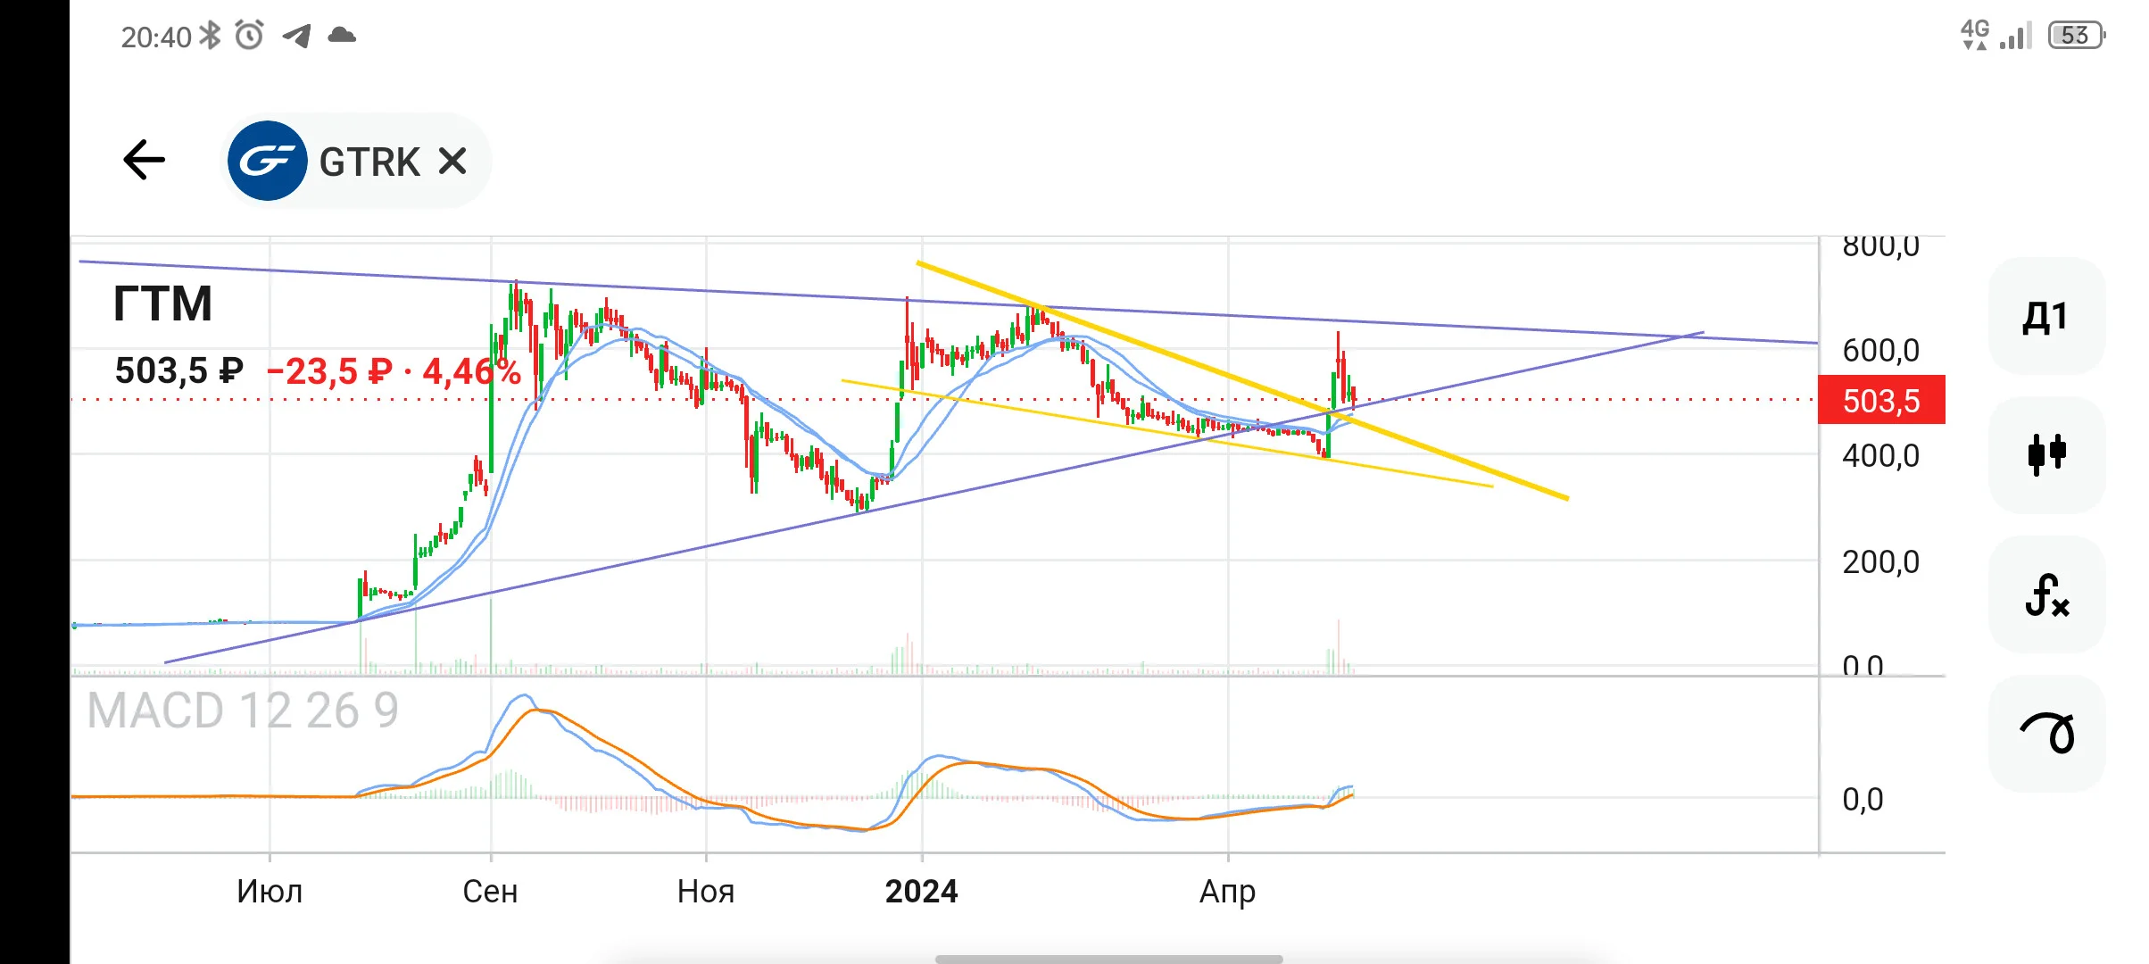The image size is (2149, 964).
Task: Open the GTRK company logo
Action: coord(268,161)
